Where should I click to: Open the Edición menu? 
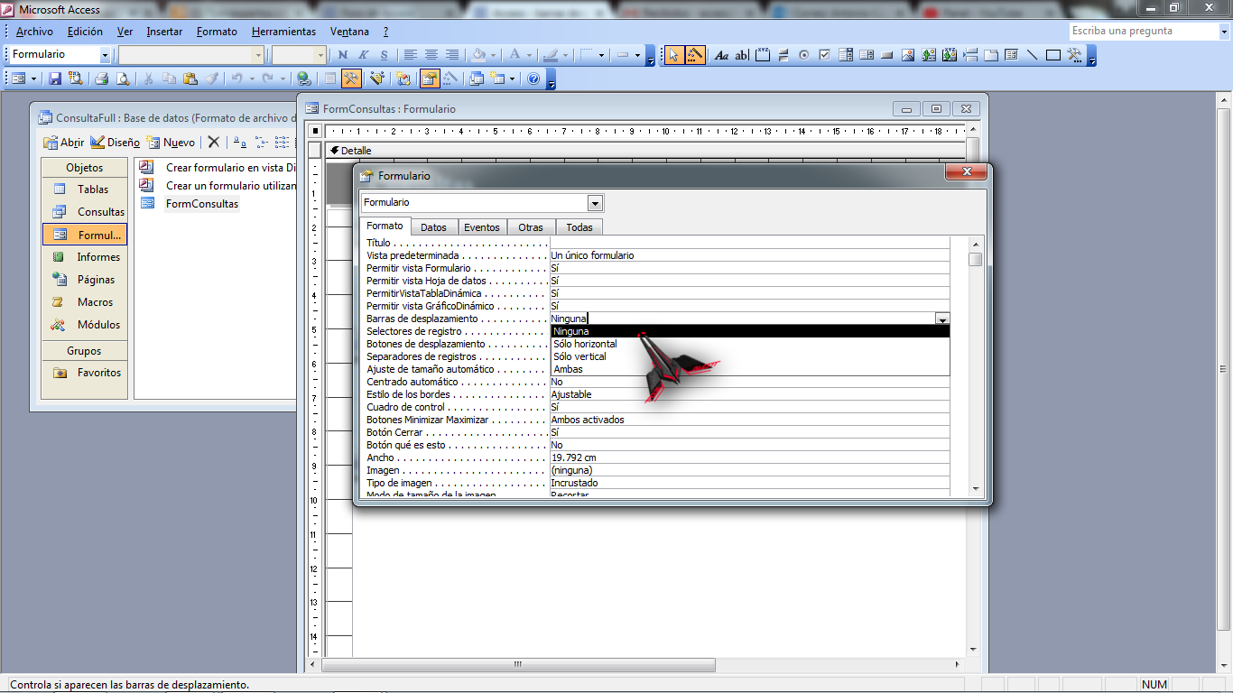(85, 31)
